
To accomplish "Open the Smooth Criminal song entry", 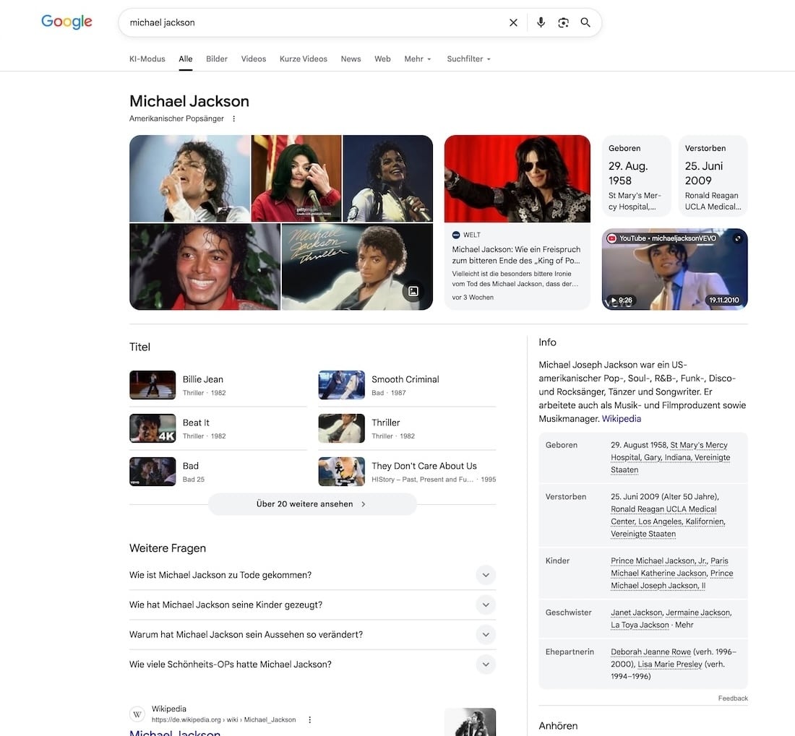I will (407, 385).
